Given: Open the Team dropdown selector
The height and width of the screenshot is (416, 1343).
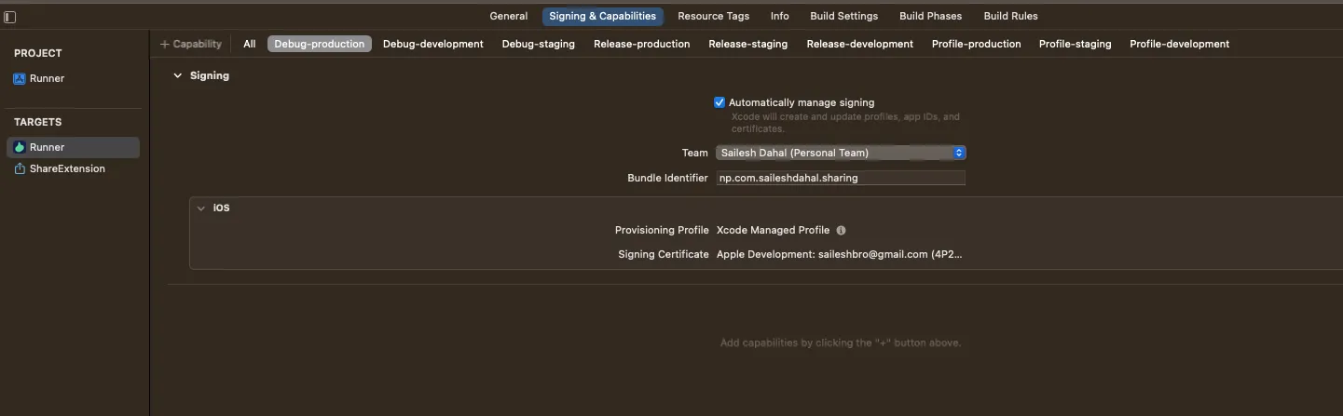Looking at the screenshot, I should [x=841, y=153].
